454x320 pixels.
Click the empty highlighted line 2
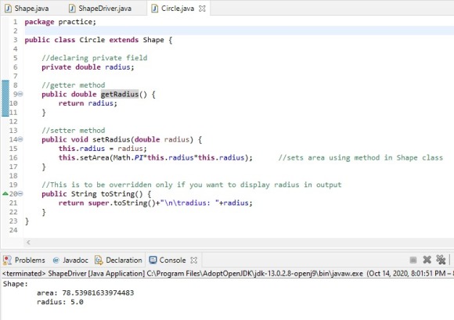coord(240,31)
